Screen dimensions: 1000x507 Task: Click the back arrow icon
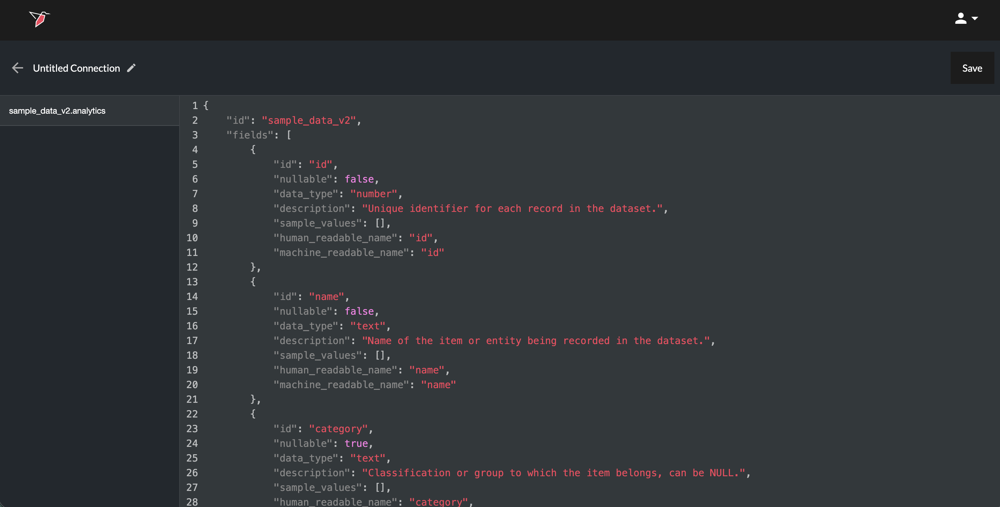[17, 68]
